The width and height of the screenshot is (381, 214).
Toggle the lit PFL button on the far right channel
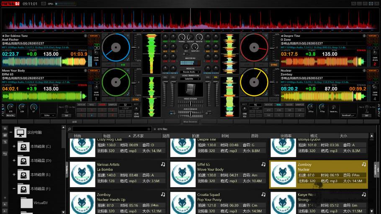216,77
